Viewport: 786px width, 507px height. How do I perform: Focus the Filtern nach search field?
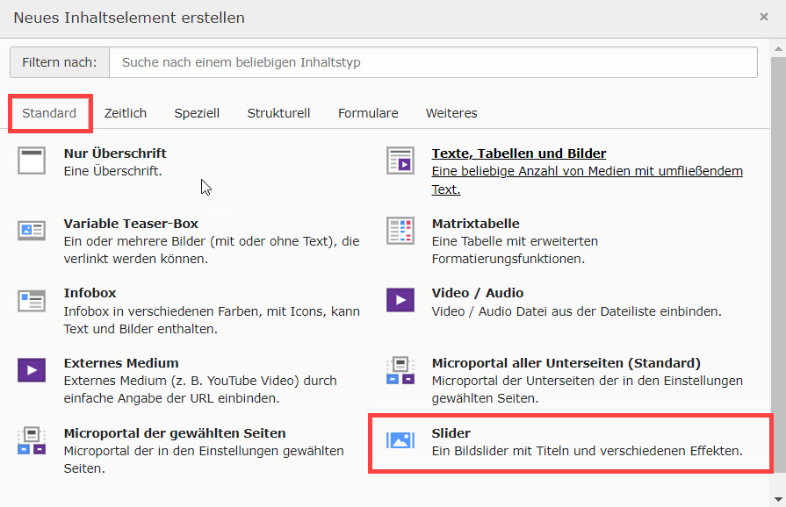433,62
